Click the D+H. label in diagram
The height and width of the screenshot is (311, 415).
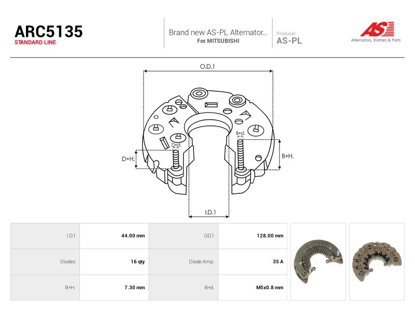(x=128, y=159)
